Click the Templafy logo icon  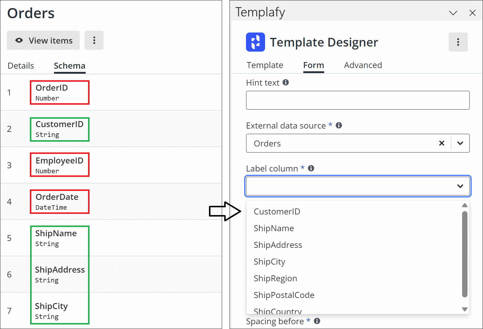(256, 42)
